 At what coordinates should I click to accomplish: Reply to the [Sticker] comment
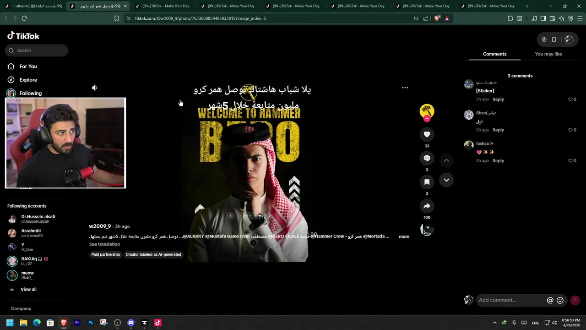[x=498, y=99]
